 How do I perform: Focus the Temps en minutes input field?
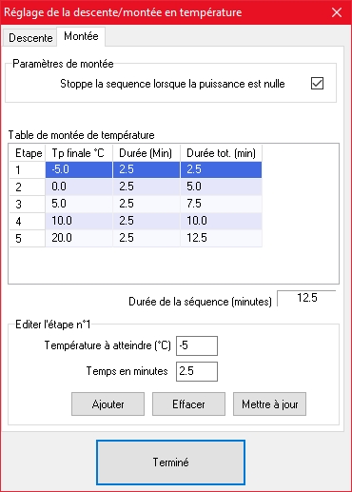[197, 371]
